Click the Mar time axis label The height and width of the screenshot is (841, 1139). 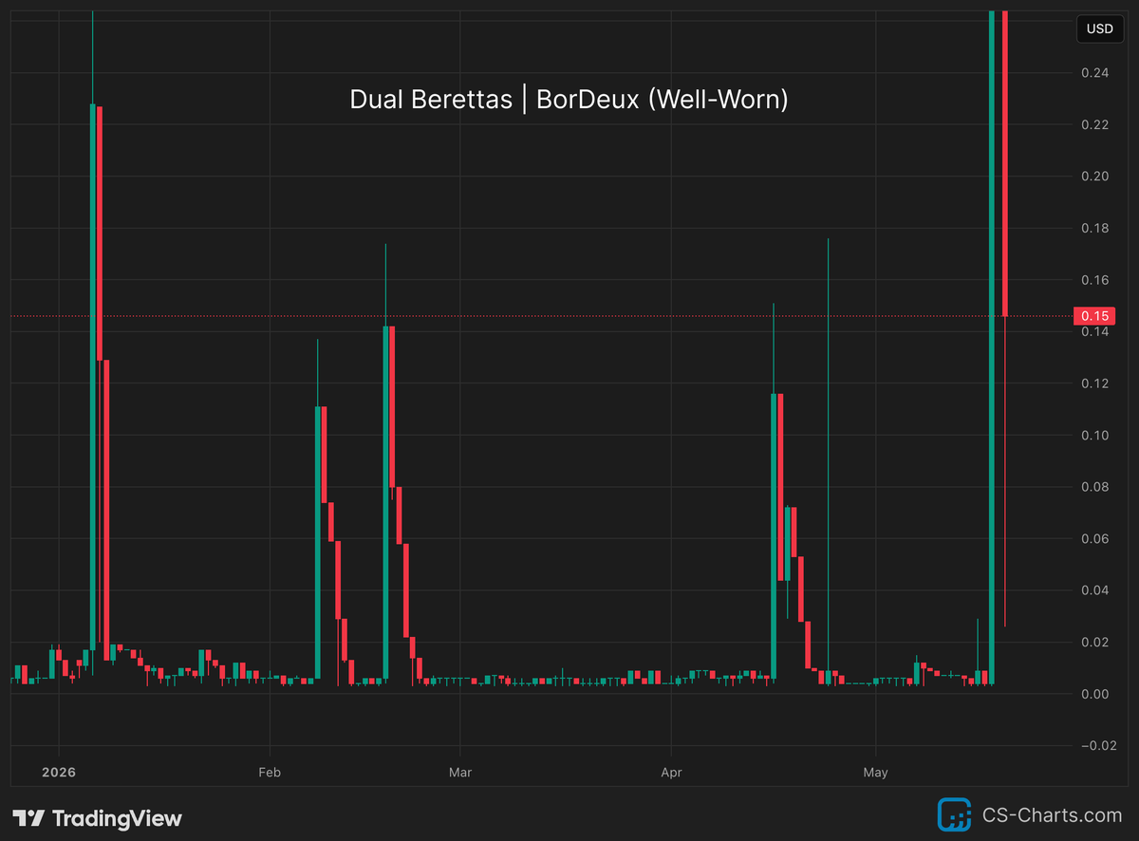459,773
